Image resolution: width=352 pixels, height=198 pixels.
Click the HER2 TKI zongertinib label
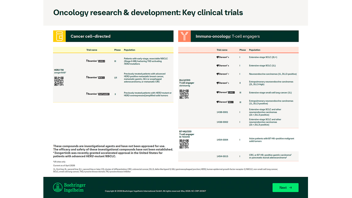click(x=60, y=71)
